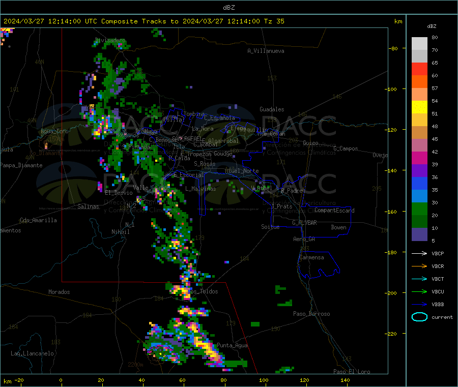Click the light gray 70-80 dBZ swatch
The width and height of the screenshot is (458, 387).
[419, 44]
